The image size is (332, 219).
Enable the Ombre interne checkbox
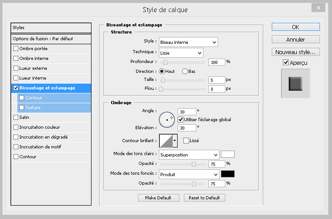(x=16, y=58)
